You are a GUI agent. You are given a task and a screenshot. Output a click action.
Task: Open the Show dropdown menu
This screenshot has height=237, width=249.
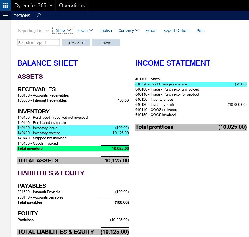[x=63, y=30]
